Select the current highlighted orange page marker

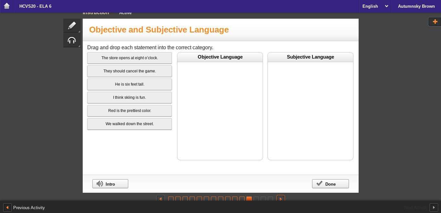pos(249,199)
